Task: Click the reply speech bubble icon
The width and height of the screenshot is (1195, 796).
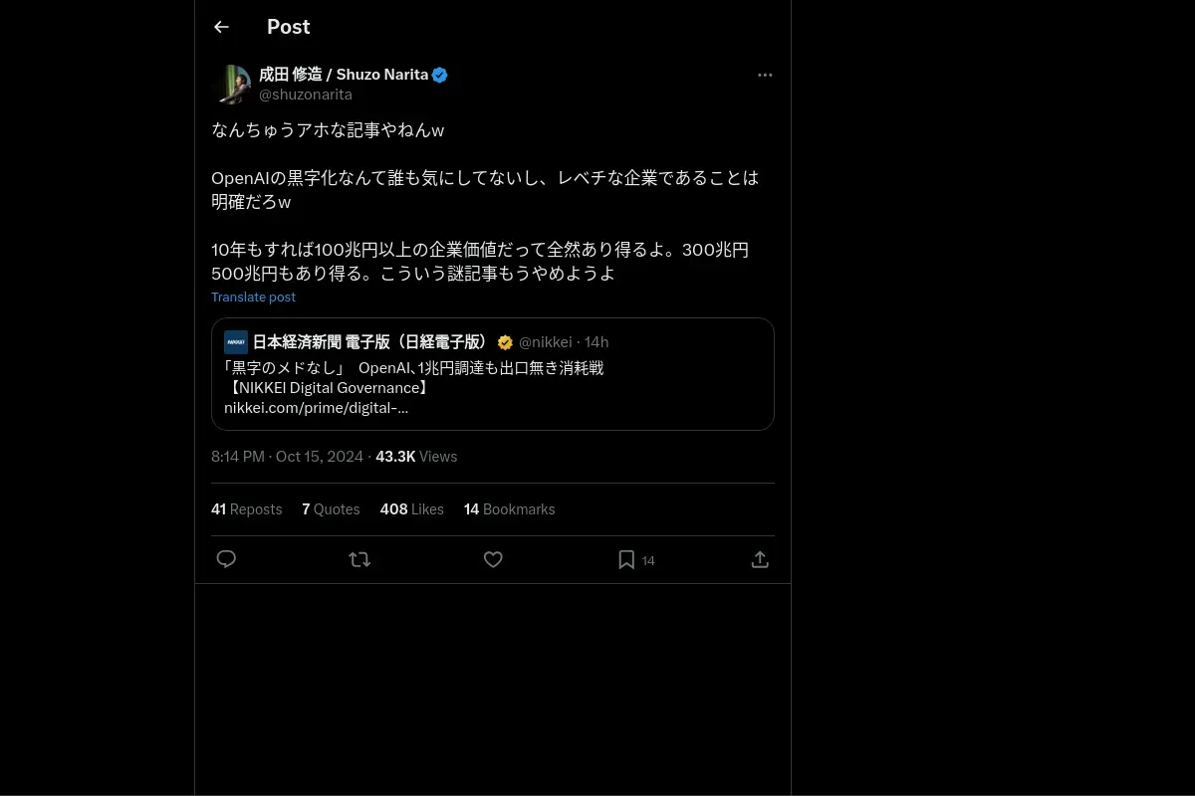Action: (226, 559)
